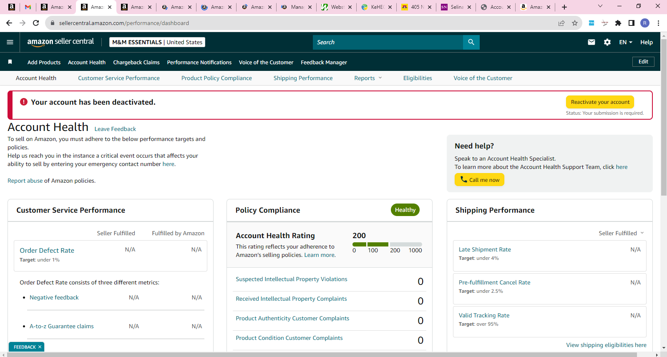
Task: Click the Report abuse link
Action: click(25, 181)
